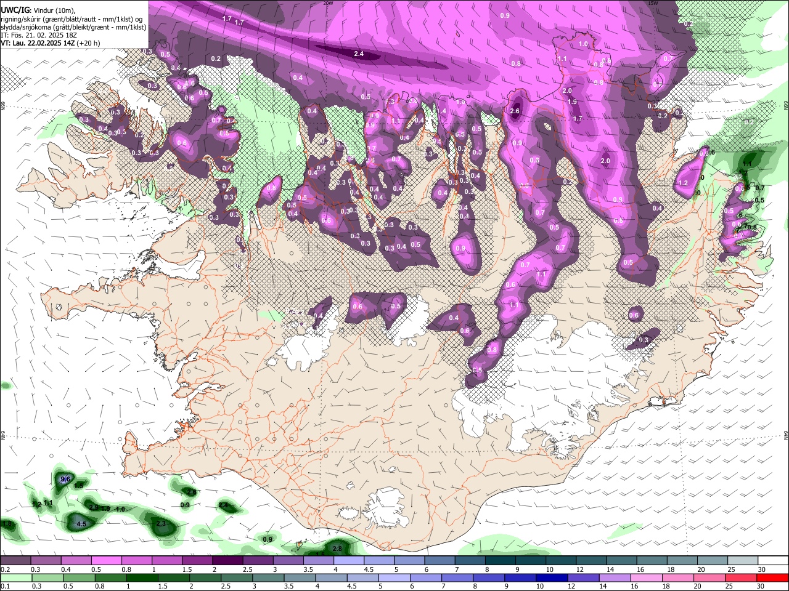Click the 2.6 snowfall value on the map
This screenshot has height=591, width=789.
coord(516,111)
